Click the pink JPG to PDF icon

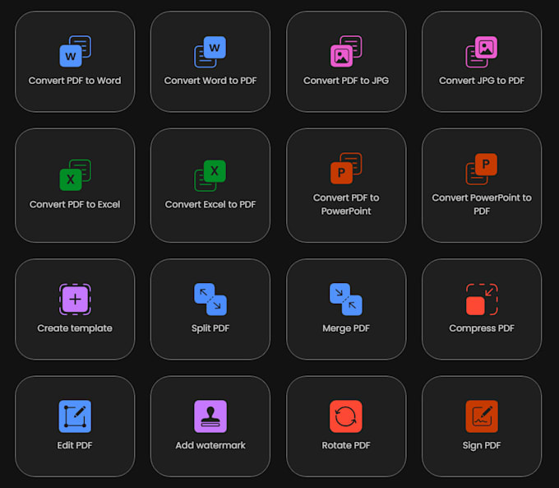[x=482, y=52]
